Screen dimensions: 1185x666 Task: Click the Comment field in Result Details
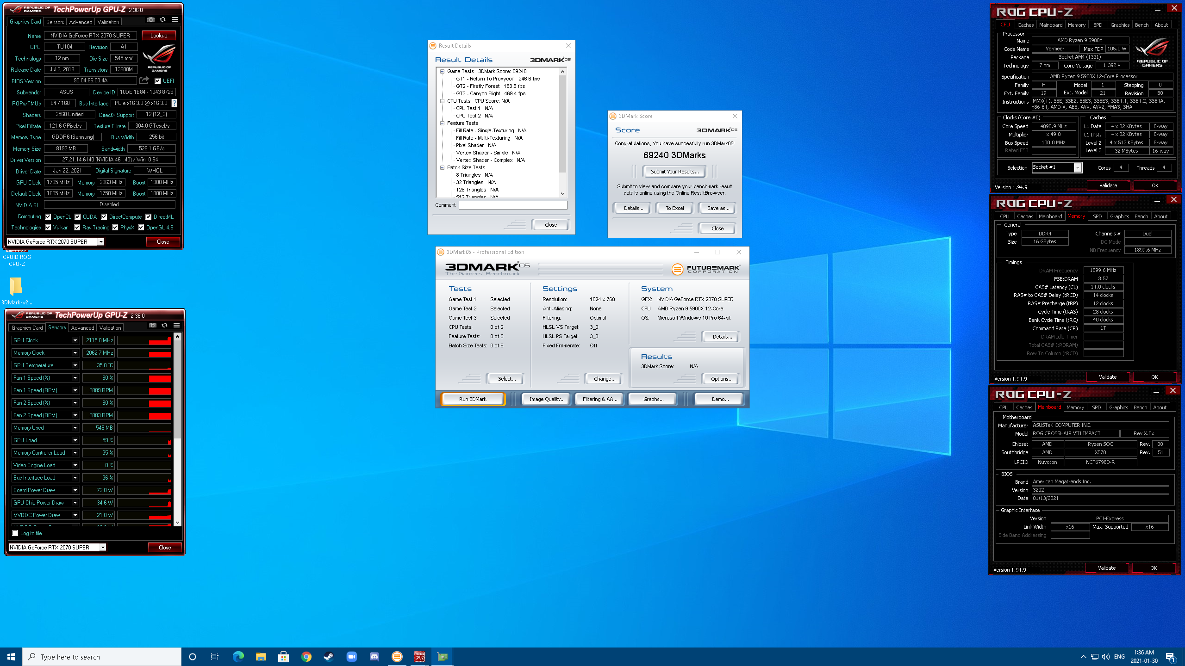513,205
